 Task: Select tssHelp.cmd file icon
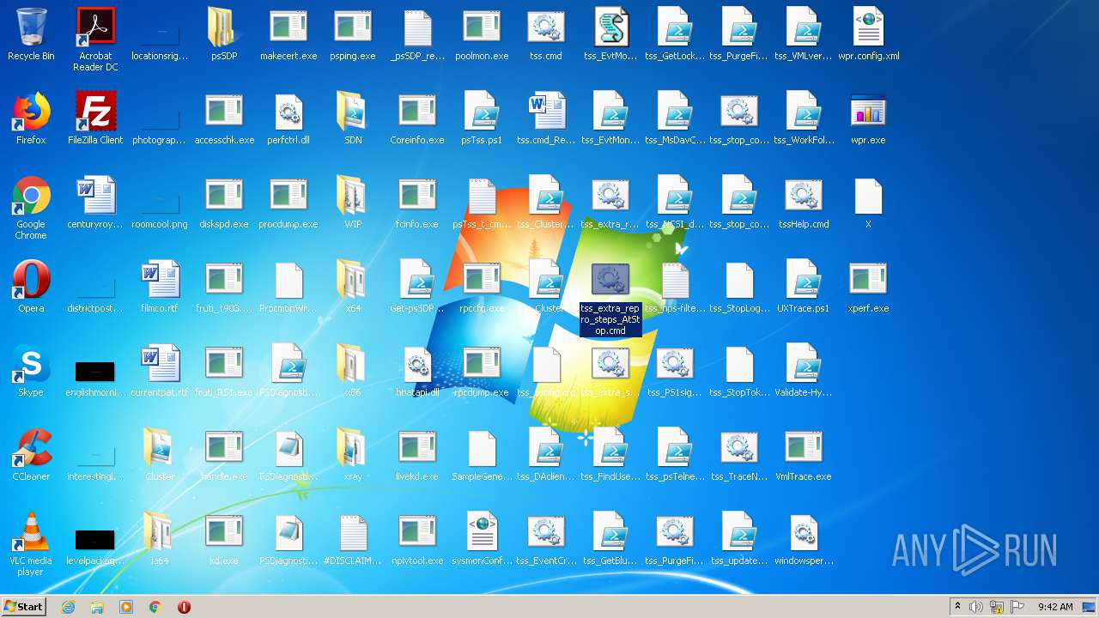coord(804,197)
